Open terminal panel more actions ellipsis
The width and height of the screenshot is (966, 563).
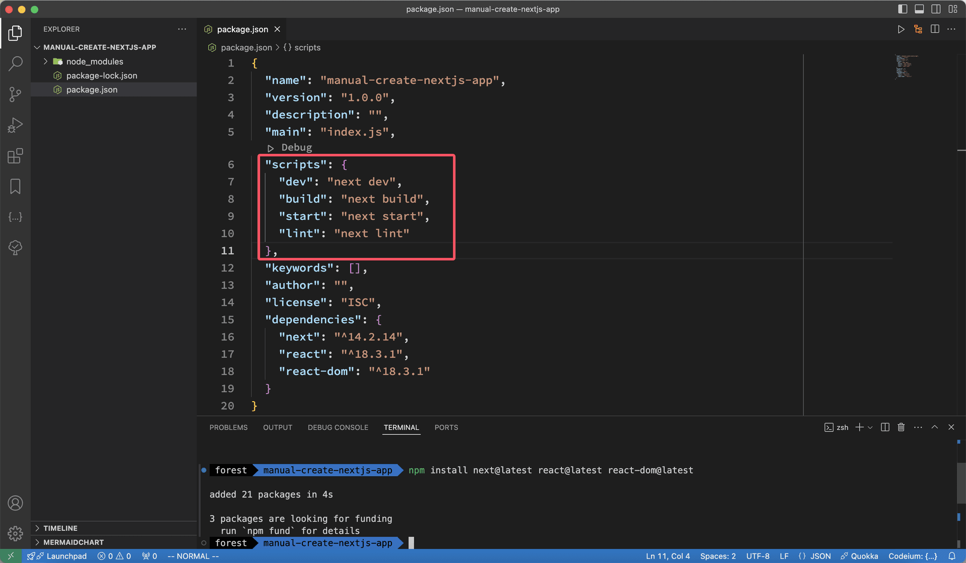(x=918, y=427)
